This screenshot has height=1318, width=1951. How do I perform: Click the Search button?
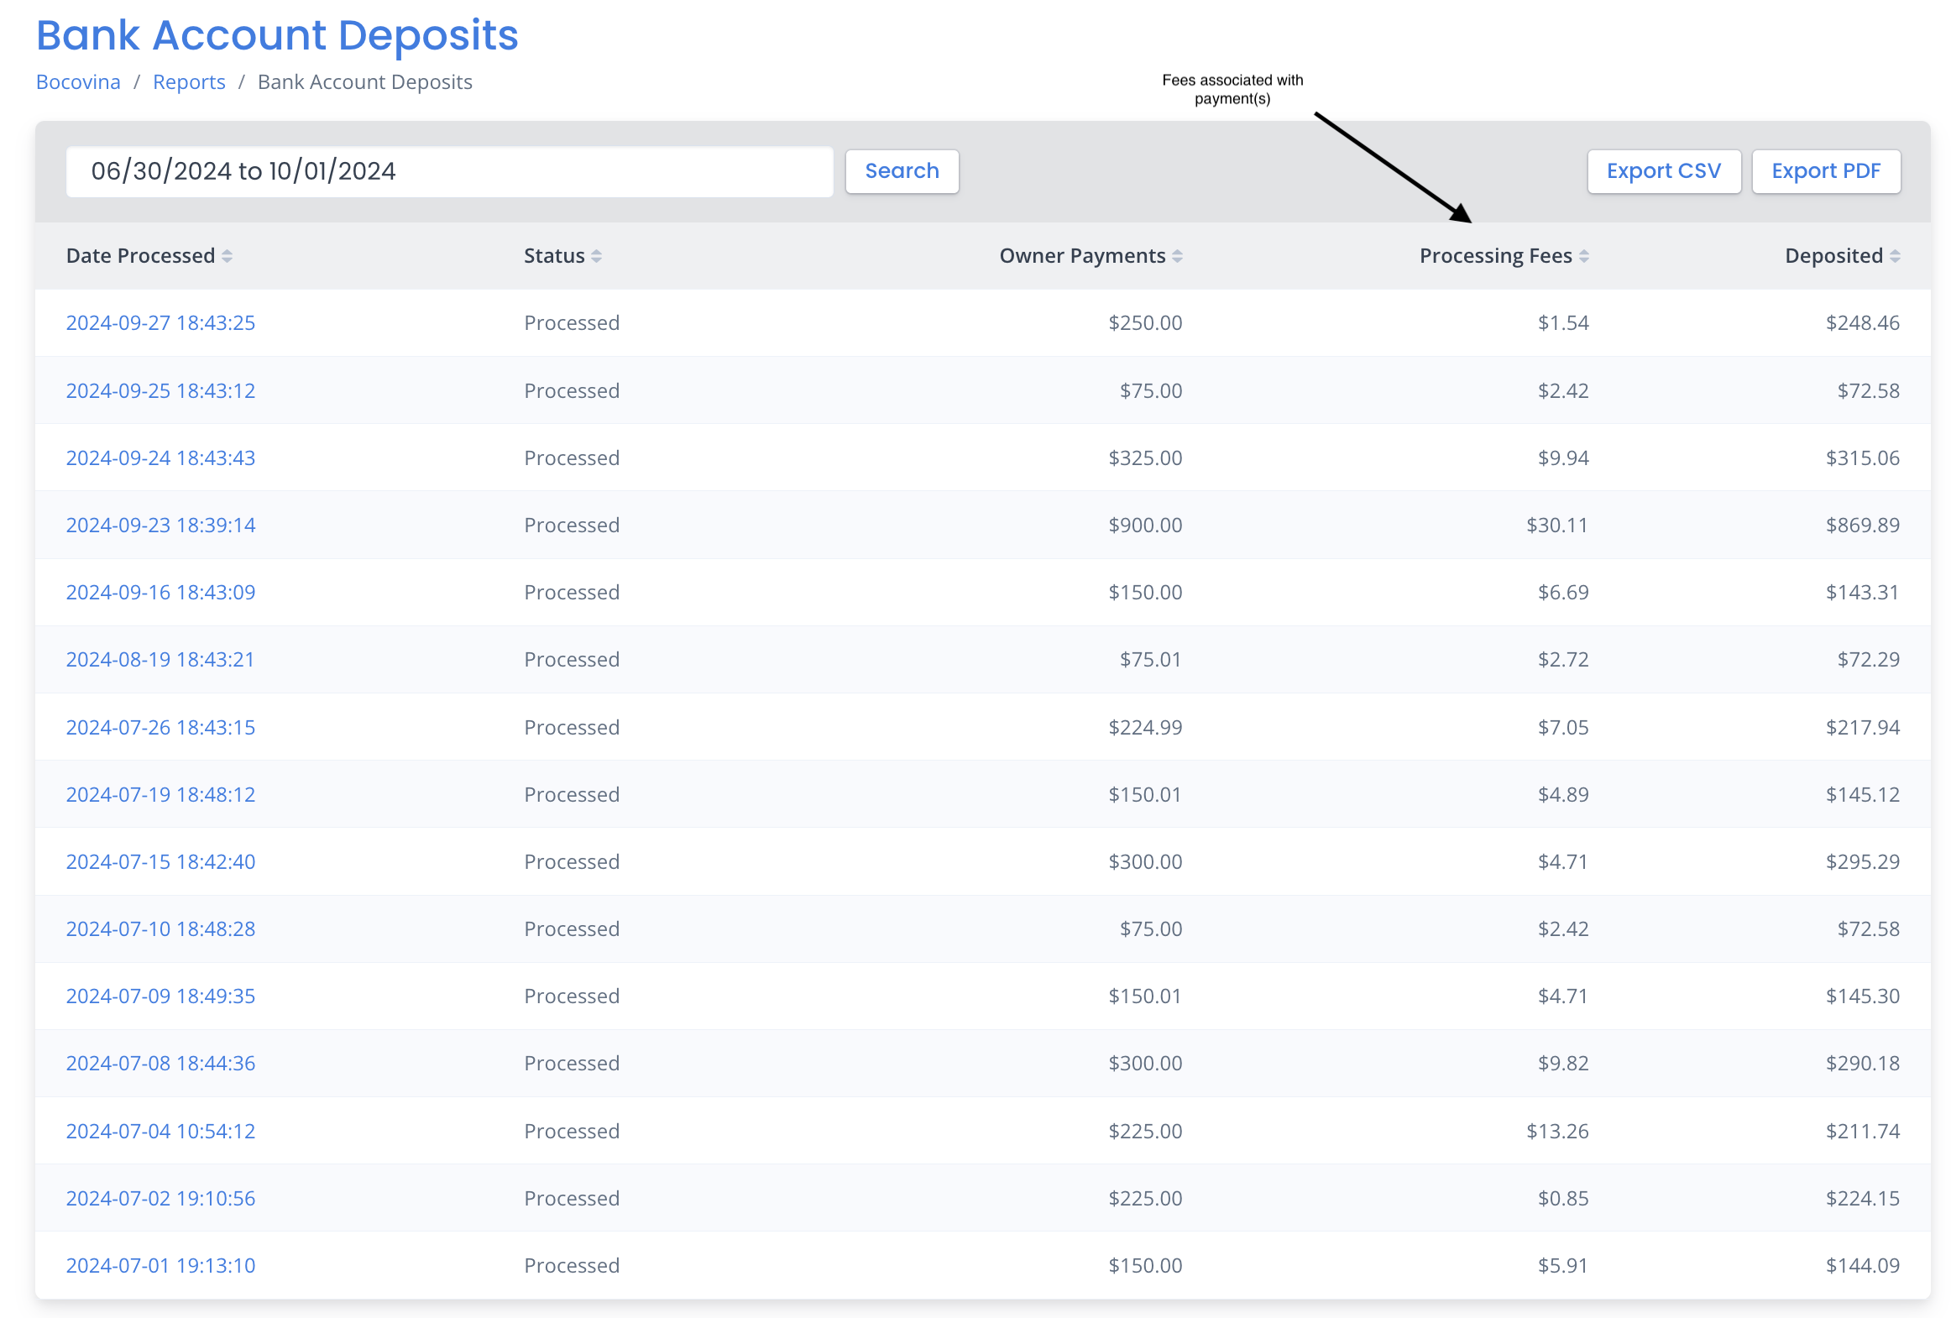pyautogui.click(x=902, y=171)
